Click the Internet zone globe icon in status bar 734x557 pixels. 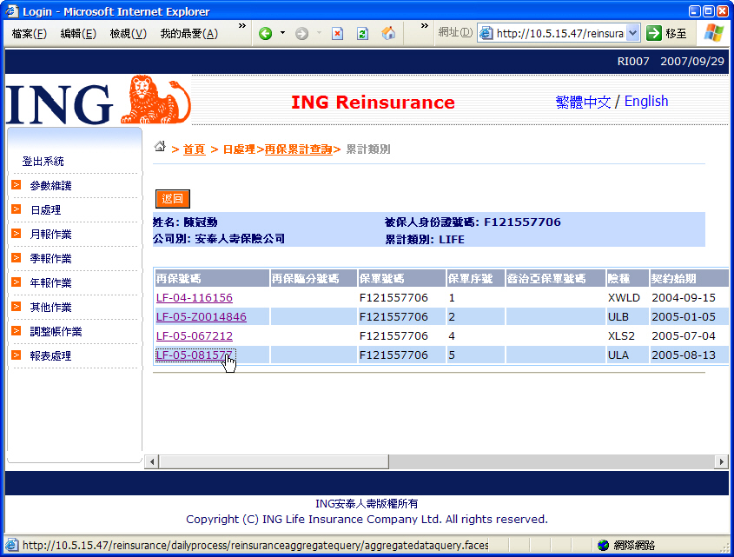point(604,546)
